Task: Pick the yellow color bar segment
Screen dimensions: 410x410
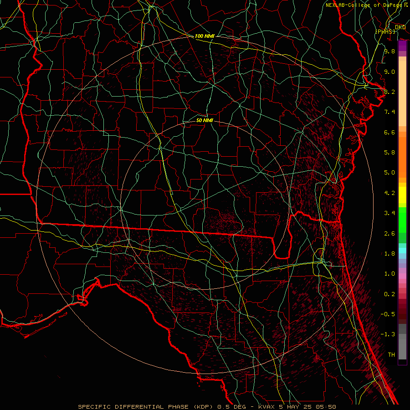Action: tap(402, 195)
